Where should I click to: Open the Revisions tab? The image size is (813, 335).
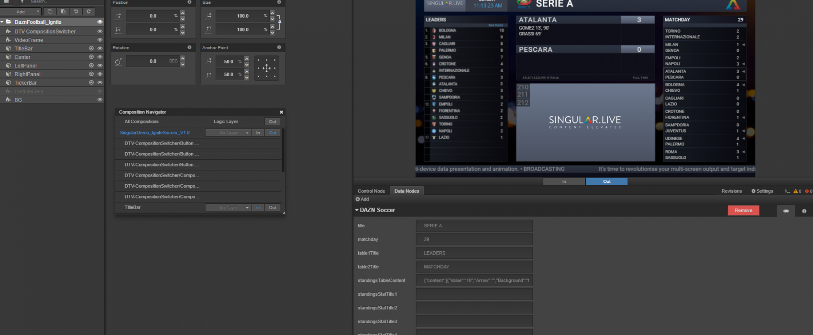click(731, 191)
